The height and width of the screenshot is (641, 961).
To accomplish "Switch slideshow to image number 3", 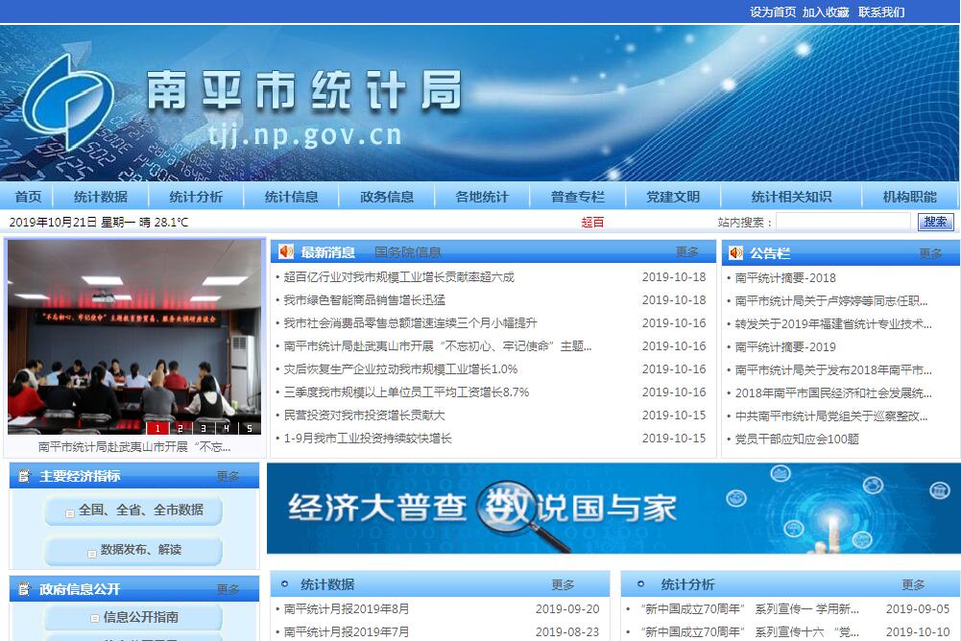I will [x=203, y=428].
